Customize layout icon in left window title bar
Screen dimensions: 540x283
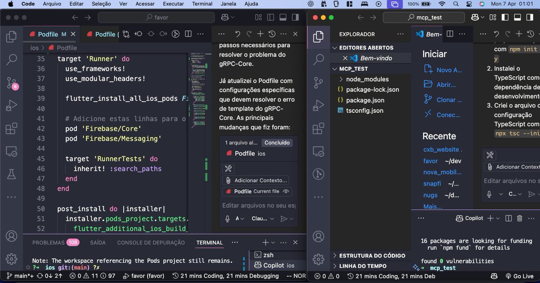pos(258,18)
